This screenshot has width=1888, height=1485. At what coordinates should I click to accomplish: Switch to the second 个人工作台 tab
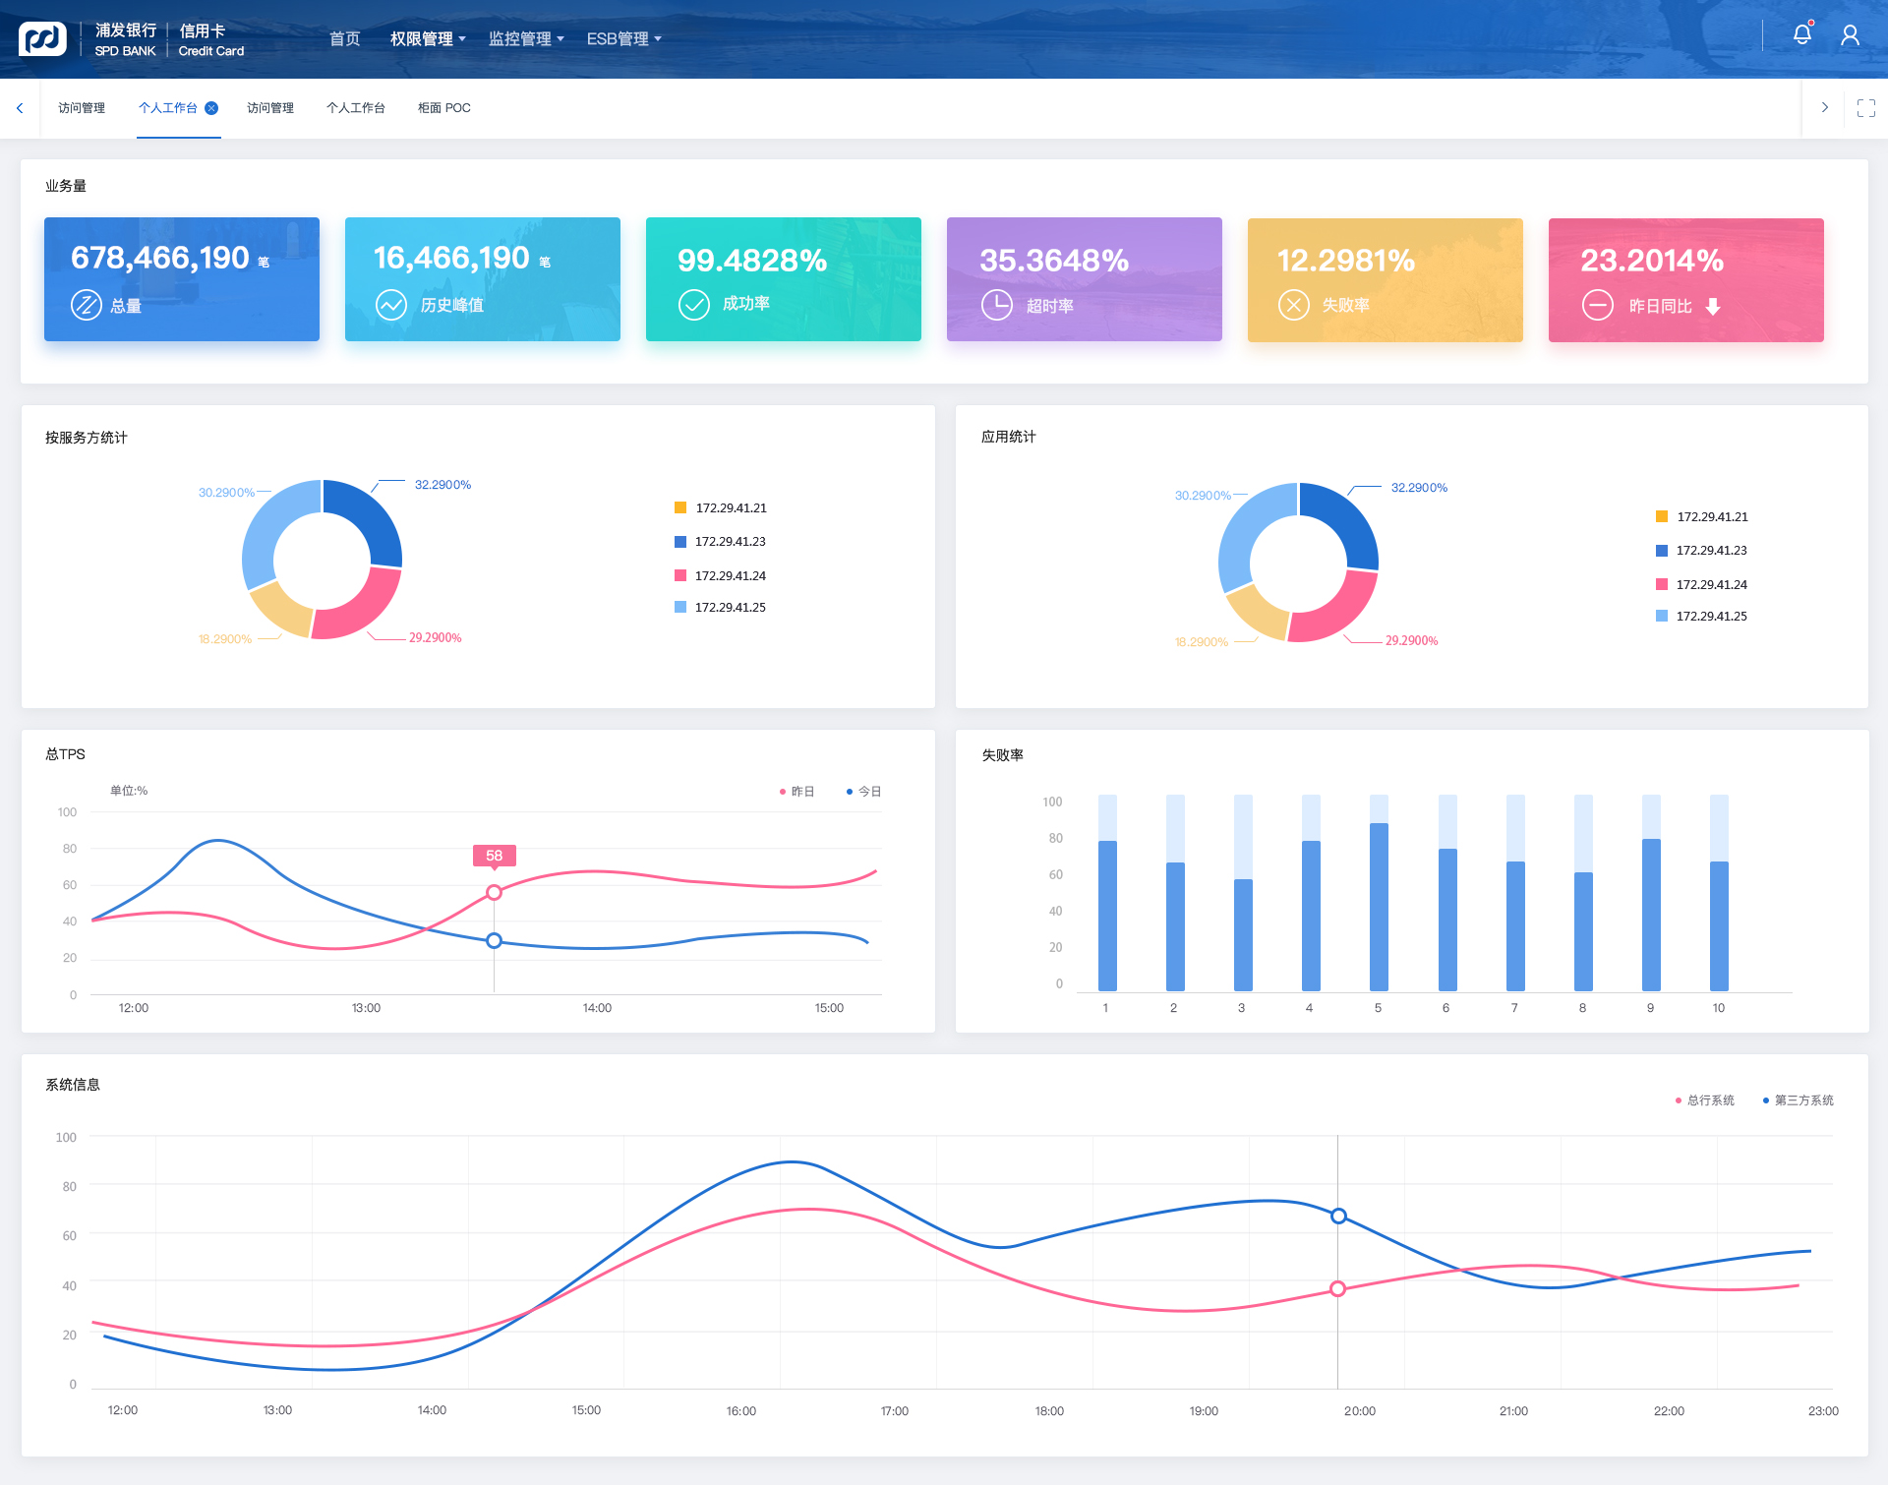click(x=356, y=108)
